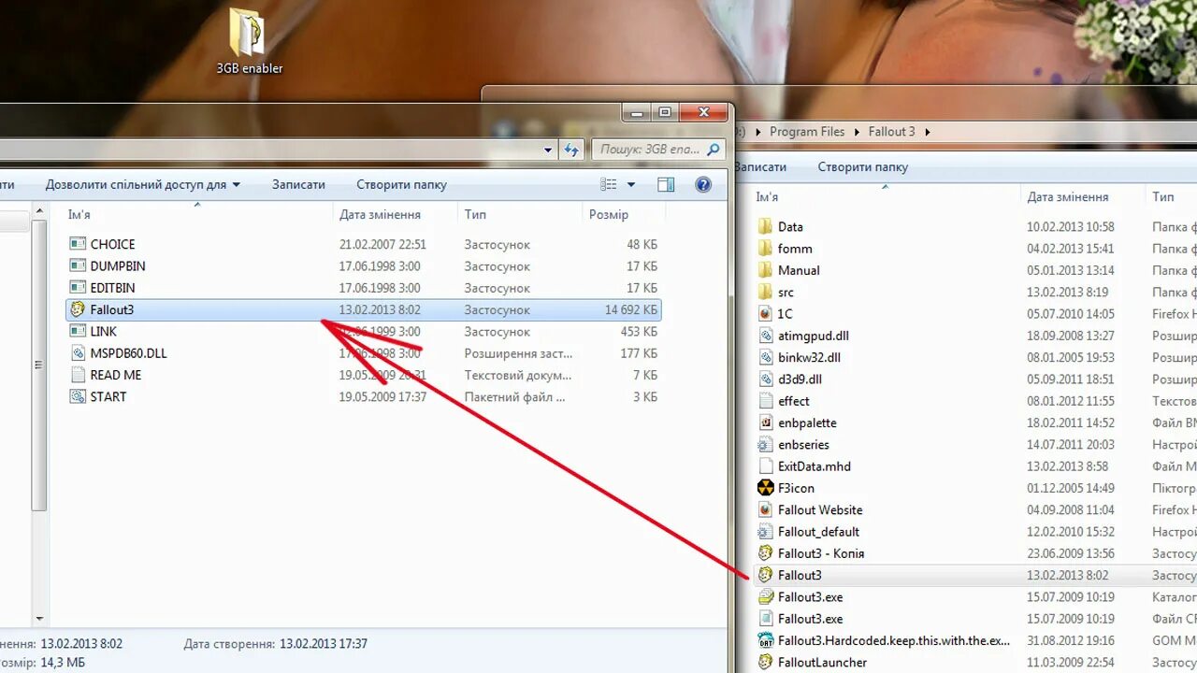Select the Fallout3.Hardcoded.keep.this file icon
This screenshot has width=1197, height=673.
pos(765,640)
